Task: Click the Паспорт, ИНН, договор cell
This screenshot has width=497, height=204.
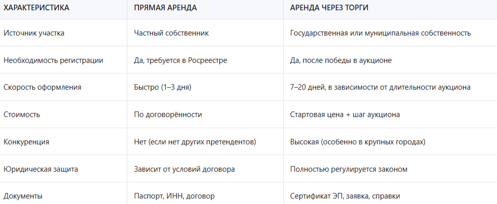Action: click(x=174, y=196)
